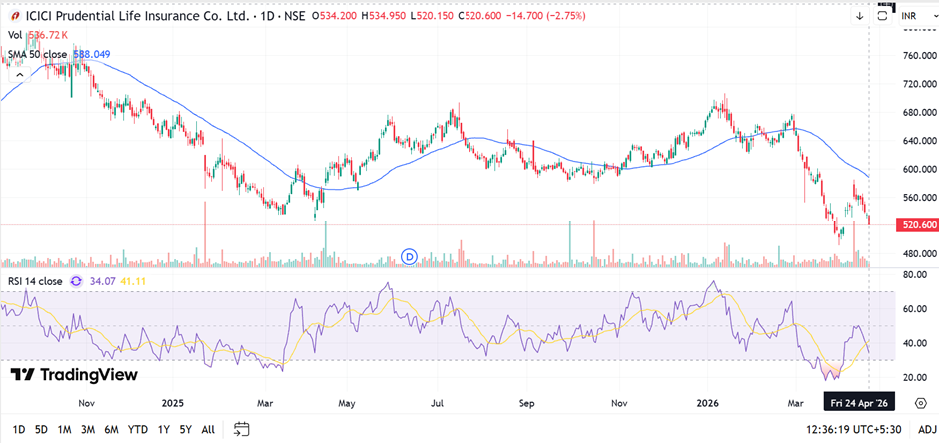Click the ICICI Prudential symbol logo icon
Image resolution: width=939 pixels, height=443 pixels.
pos(11,16)
